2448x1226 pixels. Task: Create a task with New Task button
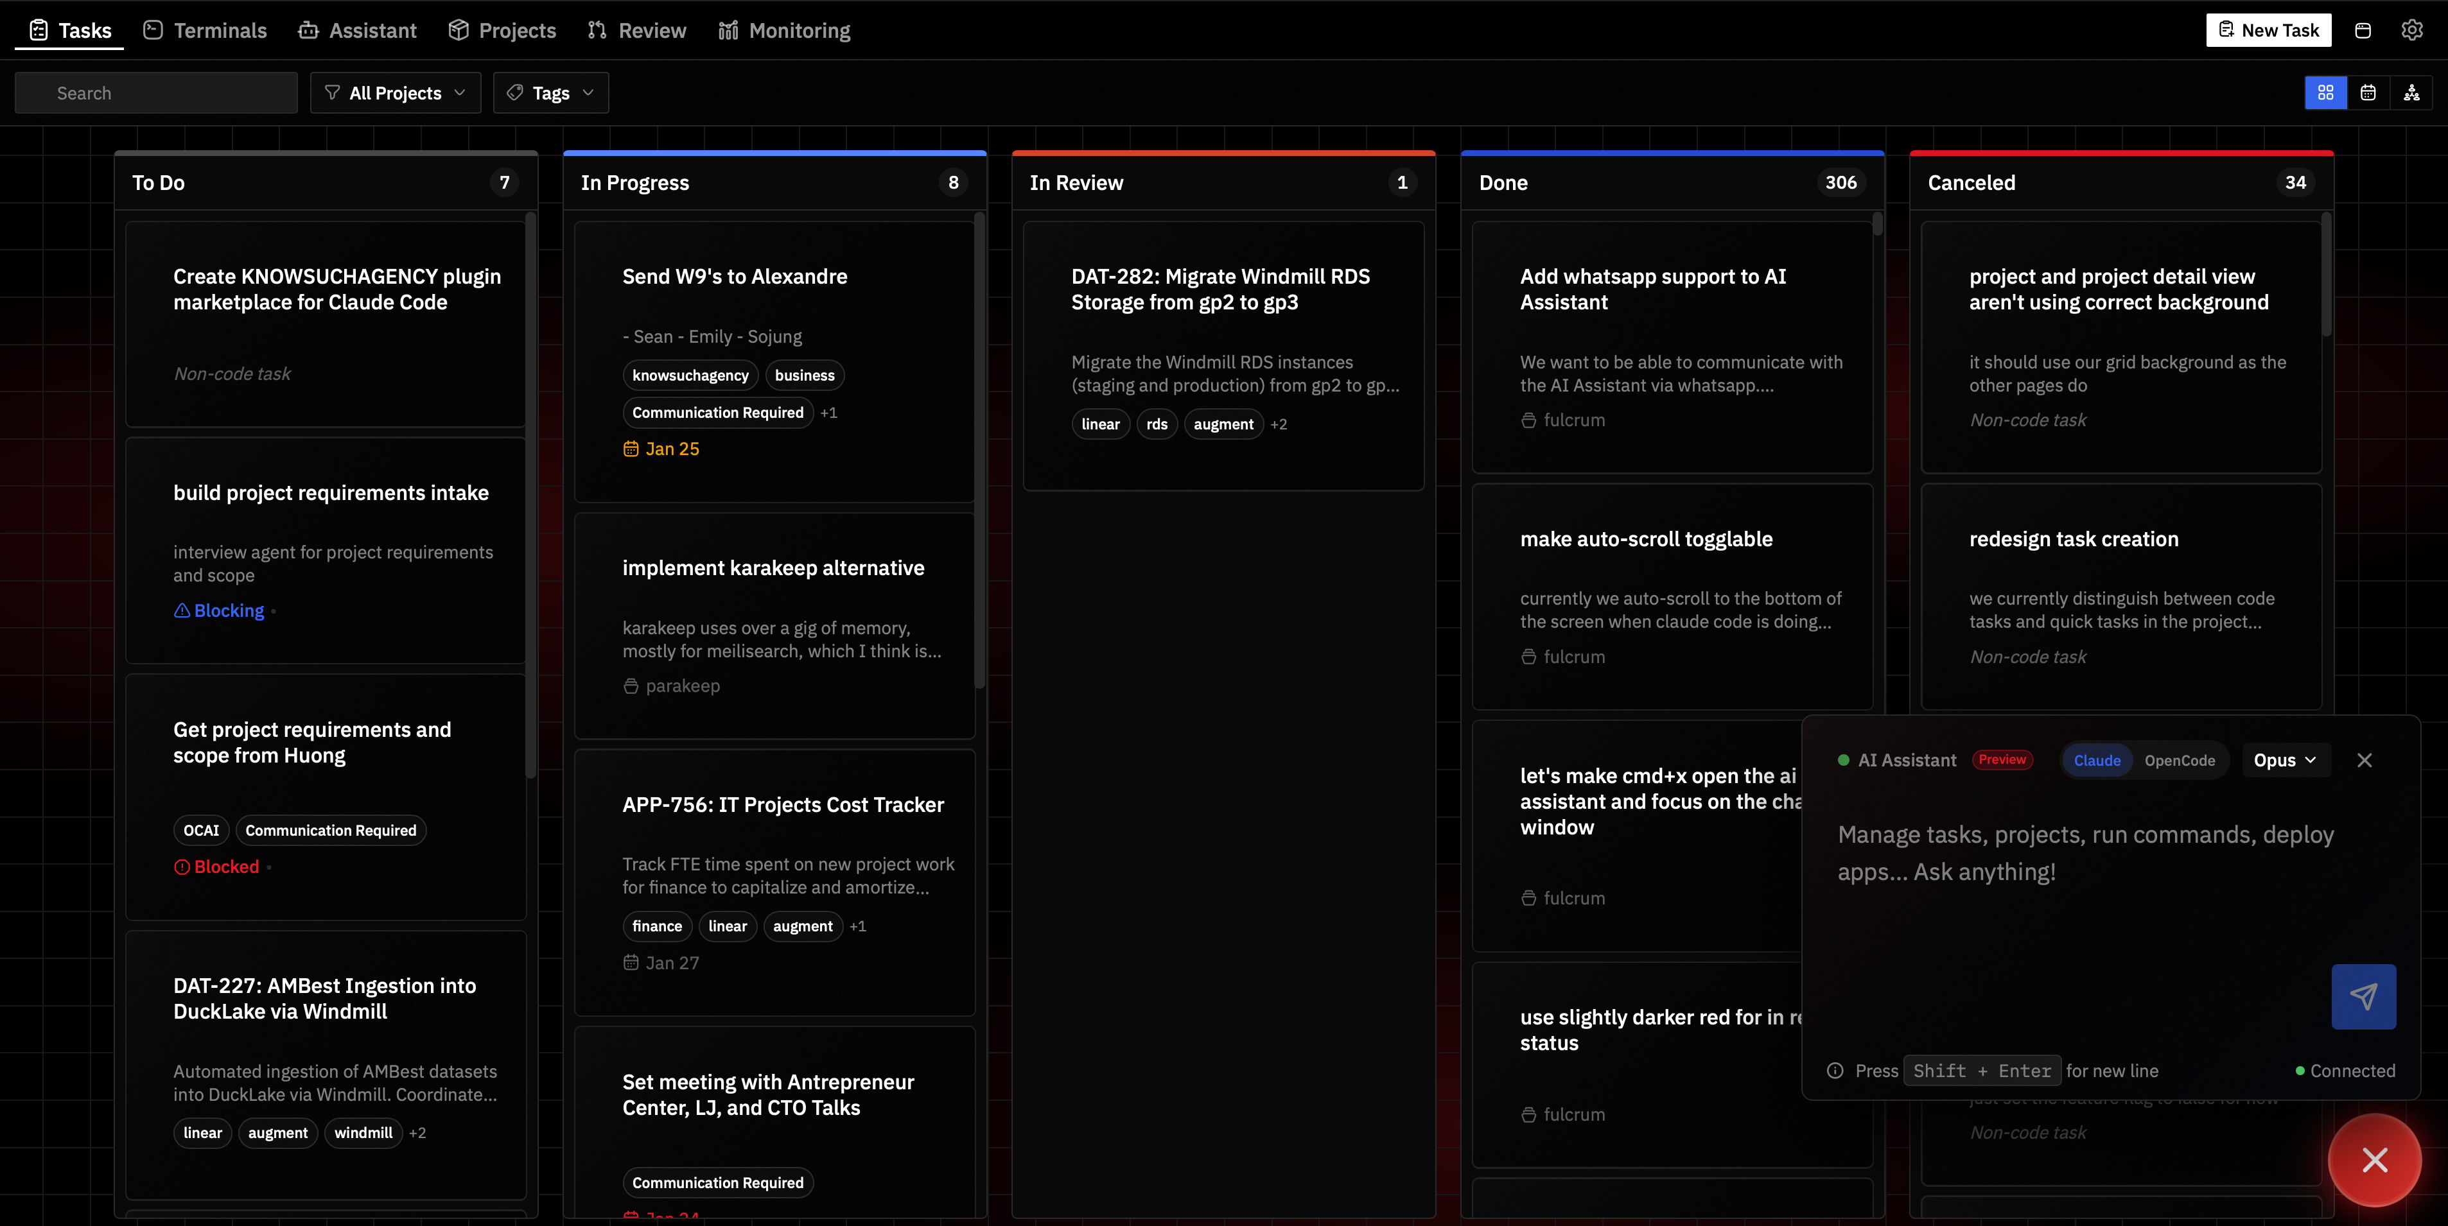(2268, 30)
